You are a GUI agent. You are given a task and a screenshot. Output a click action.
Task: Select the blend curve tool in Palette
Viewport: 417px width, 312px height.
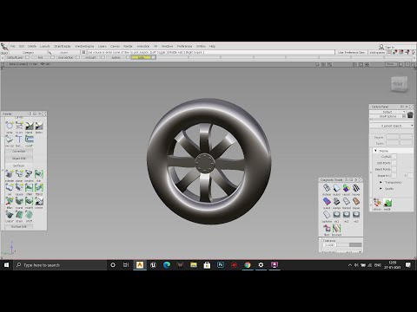[29, 126]
